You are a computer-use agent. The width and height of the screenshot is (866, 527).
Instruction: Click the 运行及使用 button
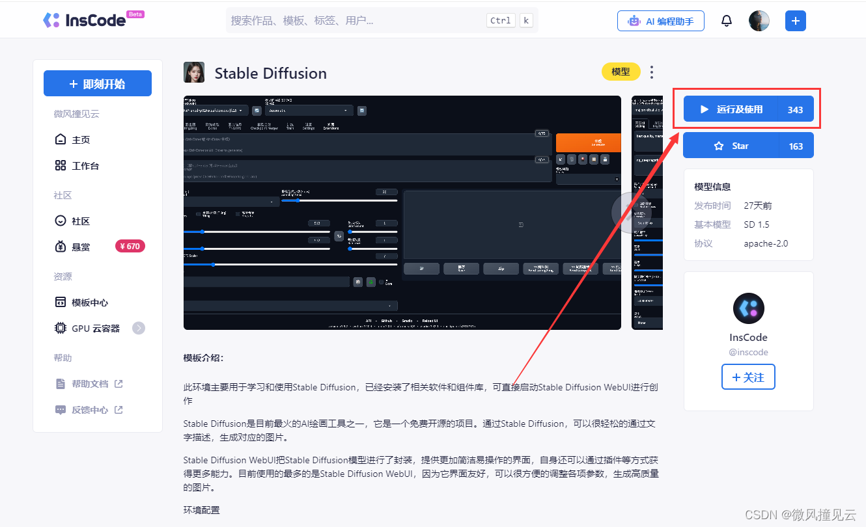[748, 109]
